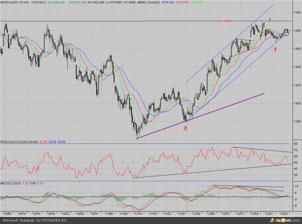The width and height of the screenshot is (302, 224).
Task: Click the 1500 level on price scale
Action: point(297,13)
